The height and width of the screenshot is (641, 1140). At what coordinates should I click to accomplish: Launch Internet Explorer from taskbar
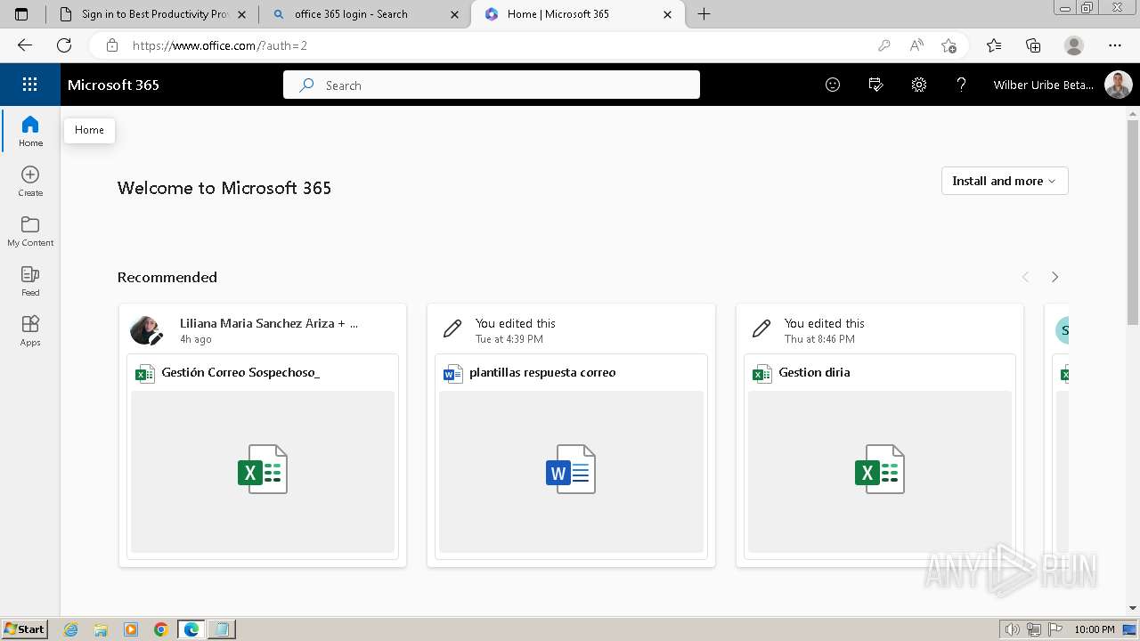click(70, 629)
